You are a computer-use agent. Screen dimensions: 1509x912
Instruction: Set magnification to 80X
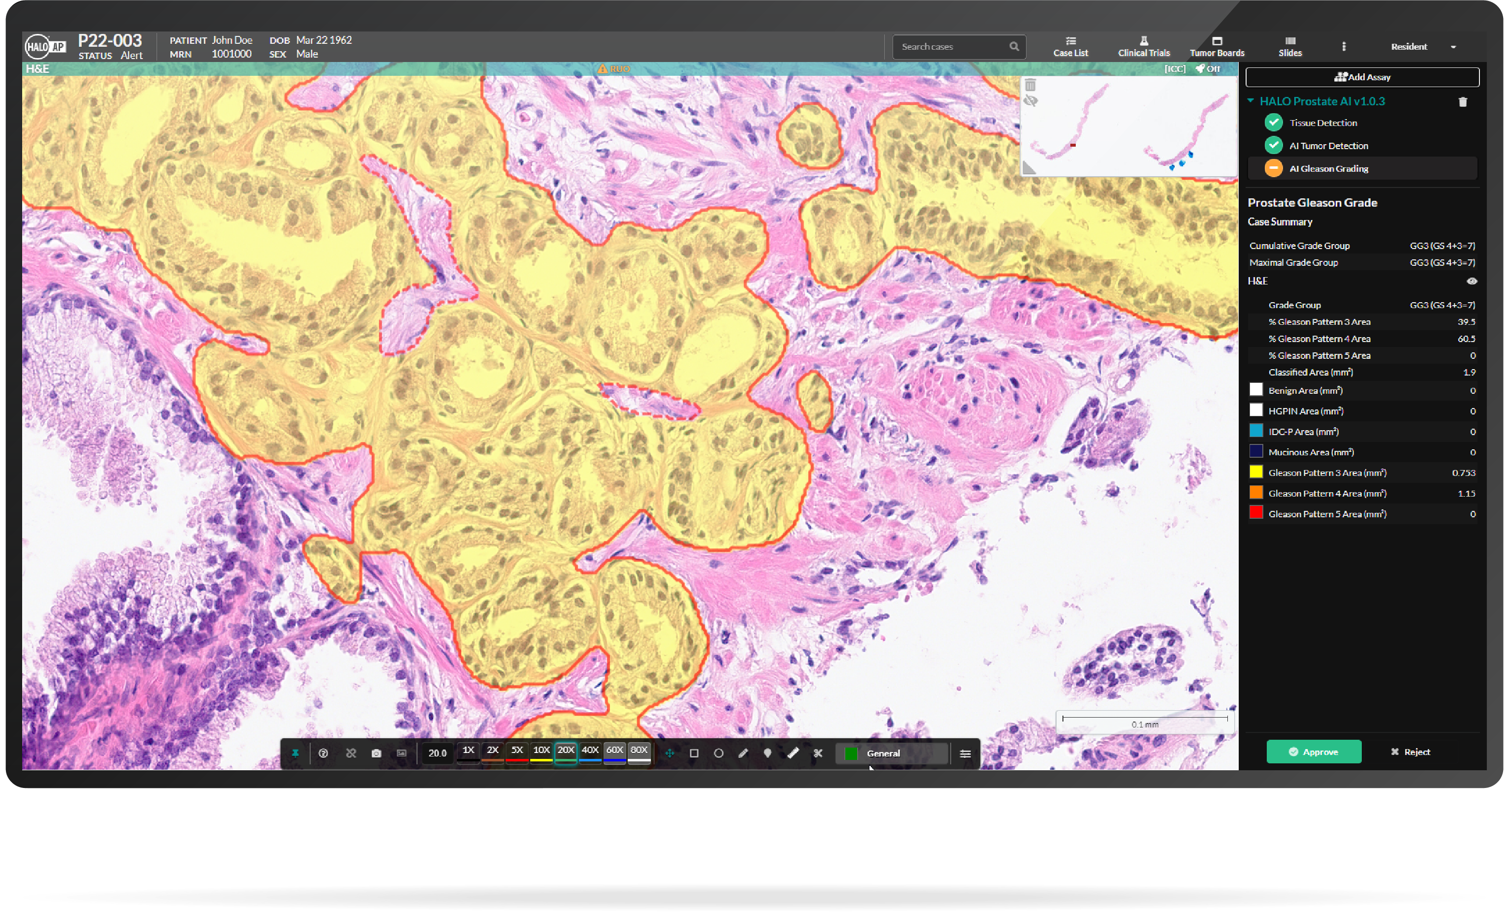(639, 753)
